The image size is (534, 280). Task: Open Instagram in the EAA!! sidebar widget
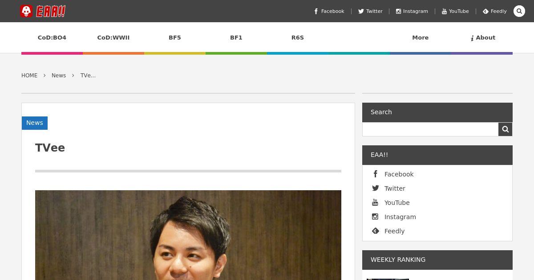pyautogui.click(x=400, y=217)
